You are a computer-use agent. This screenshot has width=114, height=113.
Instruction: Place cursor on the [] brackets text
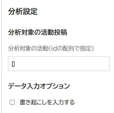(13, 64)
